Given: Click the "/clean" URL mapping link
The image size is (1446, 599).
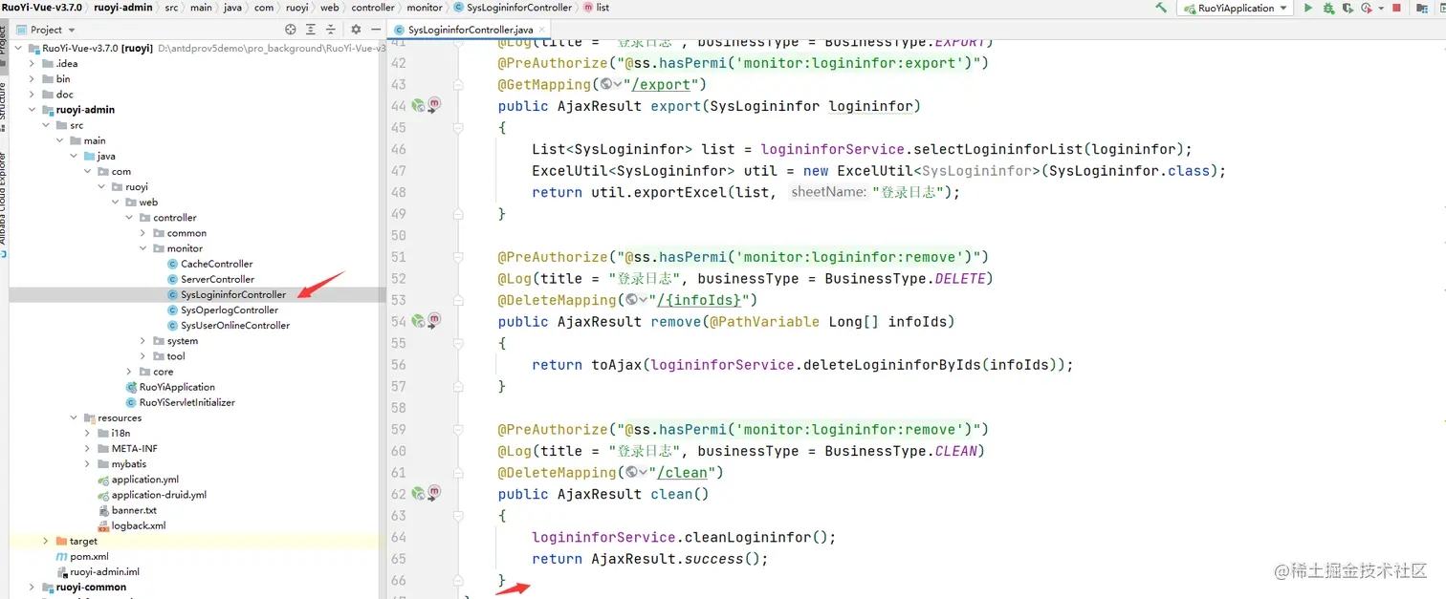Looking at the screenshot, I should (x=682, y=472).
